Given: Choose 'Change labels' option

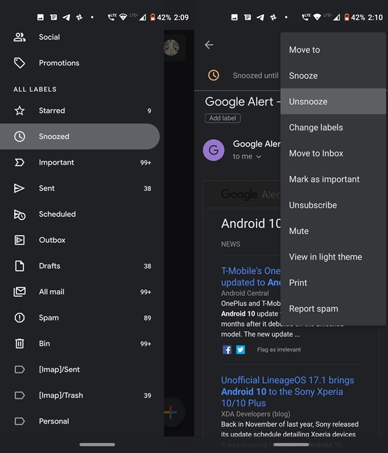Looking at the screenshot, I should tap(333, 127).
